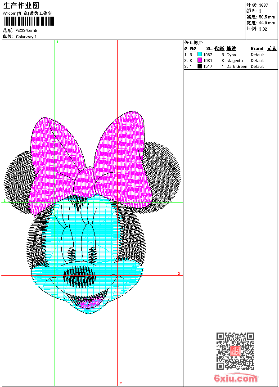Screen dimensions: 279x387
Task: Click the 'N#' column header
Action: click(193, 49)
